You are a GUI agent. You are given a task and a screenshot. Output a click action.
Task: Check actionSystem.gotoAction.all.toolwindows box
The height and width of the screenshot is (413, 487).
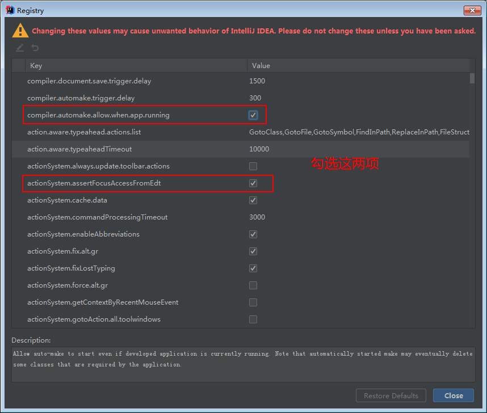coord(253,319)
